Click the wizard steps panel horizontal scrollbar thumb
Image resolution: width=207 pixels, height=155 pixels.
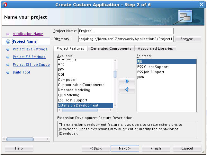pyautogui.click(x=20, y=139)
